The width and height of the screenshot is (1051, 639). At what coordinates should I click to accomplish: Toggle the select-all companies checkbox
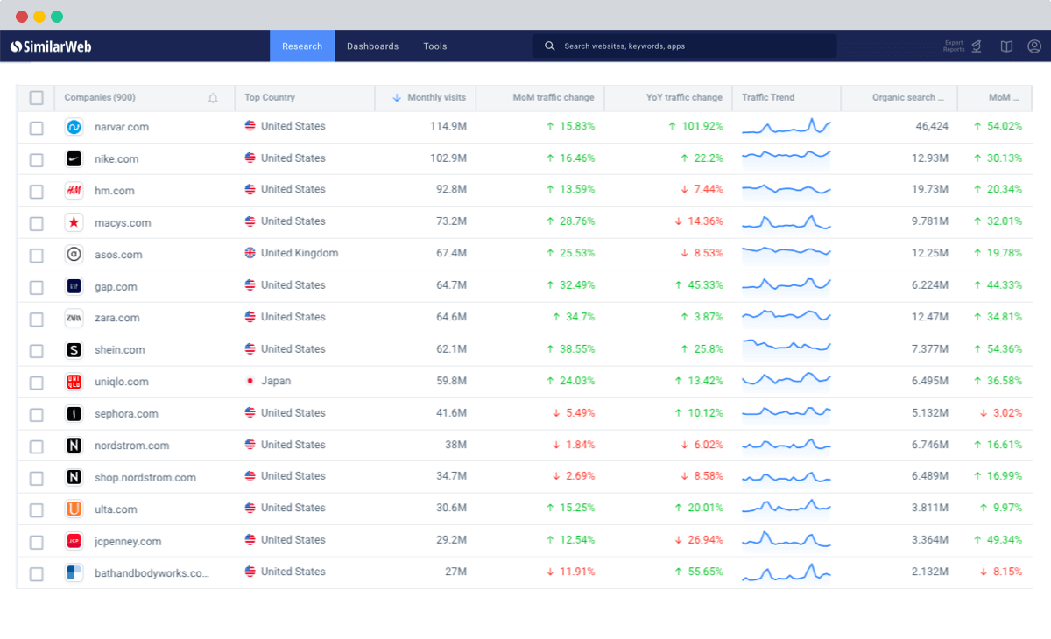tap(36, 98)
